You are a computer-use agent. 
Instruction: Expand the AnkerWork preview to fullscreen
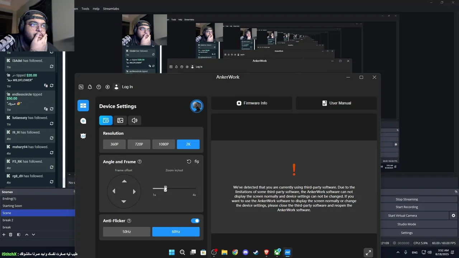(368, 253)
